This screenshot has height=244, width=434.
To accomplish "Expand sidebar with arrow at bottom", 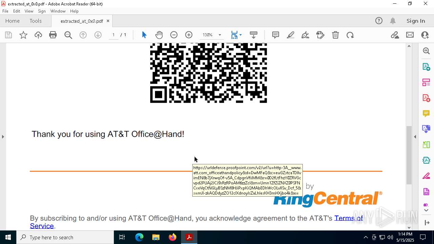I will pyautogui.click(x=426, y=223).
